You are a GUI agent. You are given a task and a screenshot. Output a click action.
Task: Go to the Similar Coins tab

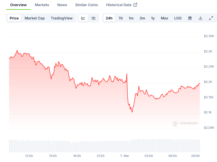(x=86, y=5)
